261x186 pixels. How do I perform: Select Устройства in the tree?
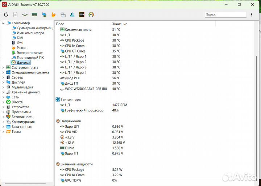point(20,107)
